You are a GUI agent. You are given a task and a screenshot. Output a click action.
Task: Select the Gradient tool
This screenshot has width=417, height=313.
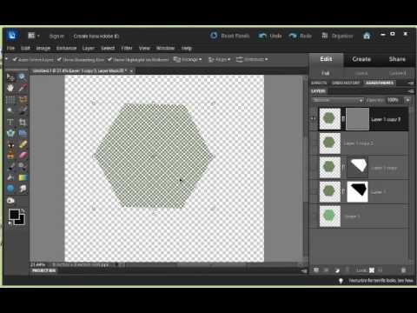[23, 177]
